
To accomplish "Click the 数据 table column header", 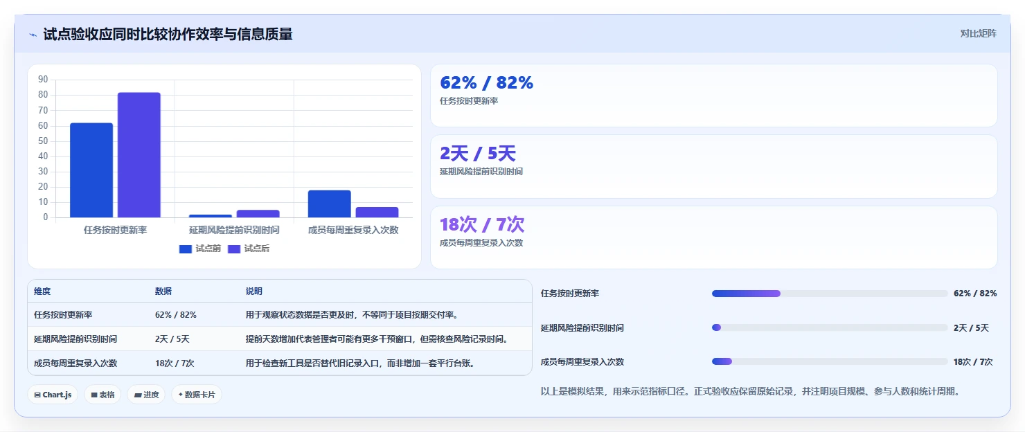I will (163, 291).
